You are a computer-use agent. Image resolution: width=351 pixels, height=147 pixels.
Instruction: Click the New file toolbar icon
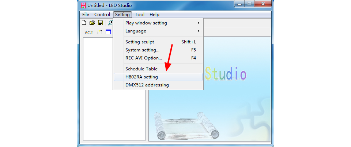tap(84, 23)
